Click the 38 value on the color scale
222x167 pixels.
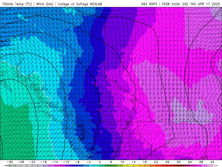[x=201, y=162]
